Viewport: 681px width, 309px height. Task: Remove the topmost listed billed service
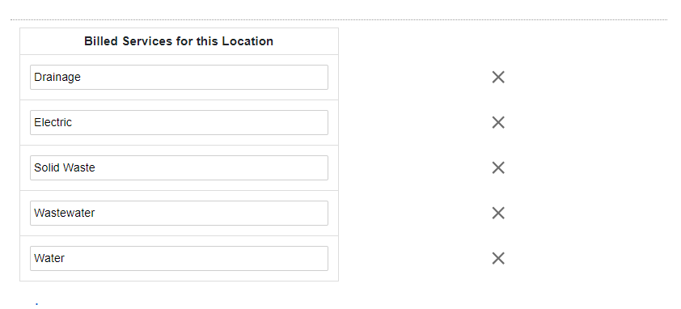[x=498, y=78]
